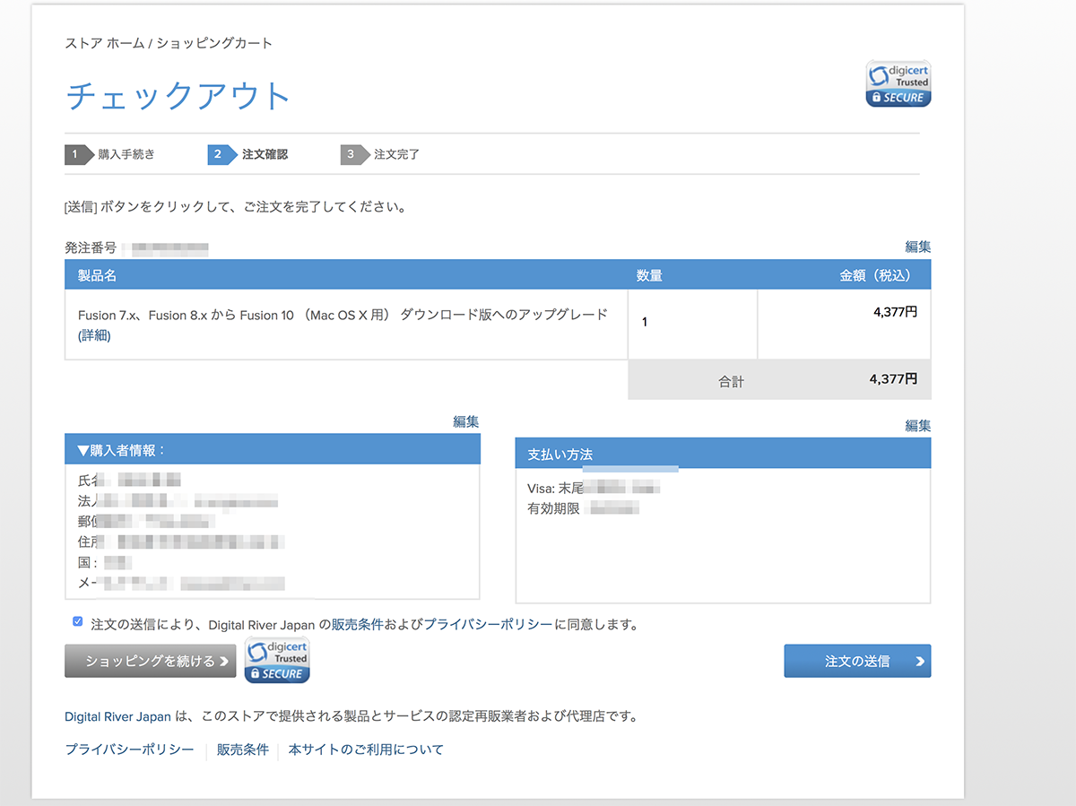
Task: Select step 2 注文確認
Action: (x=247, y=154)
